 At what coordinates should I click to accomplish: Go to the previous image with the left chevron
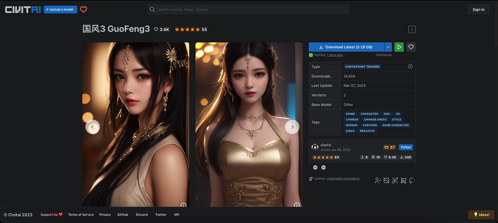click(x=93, y=127)
